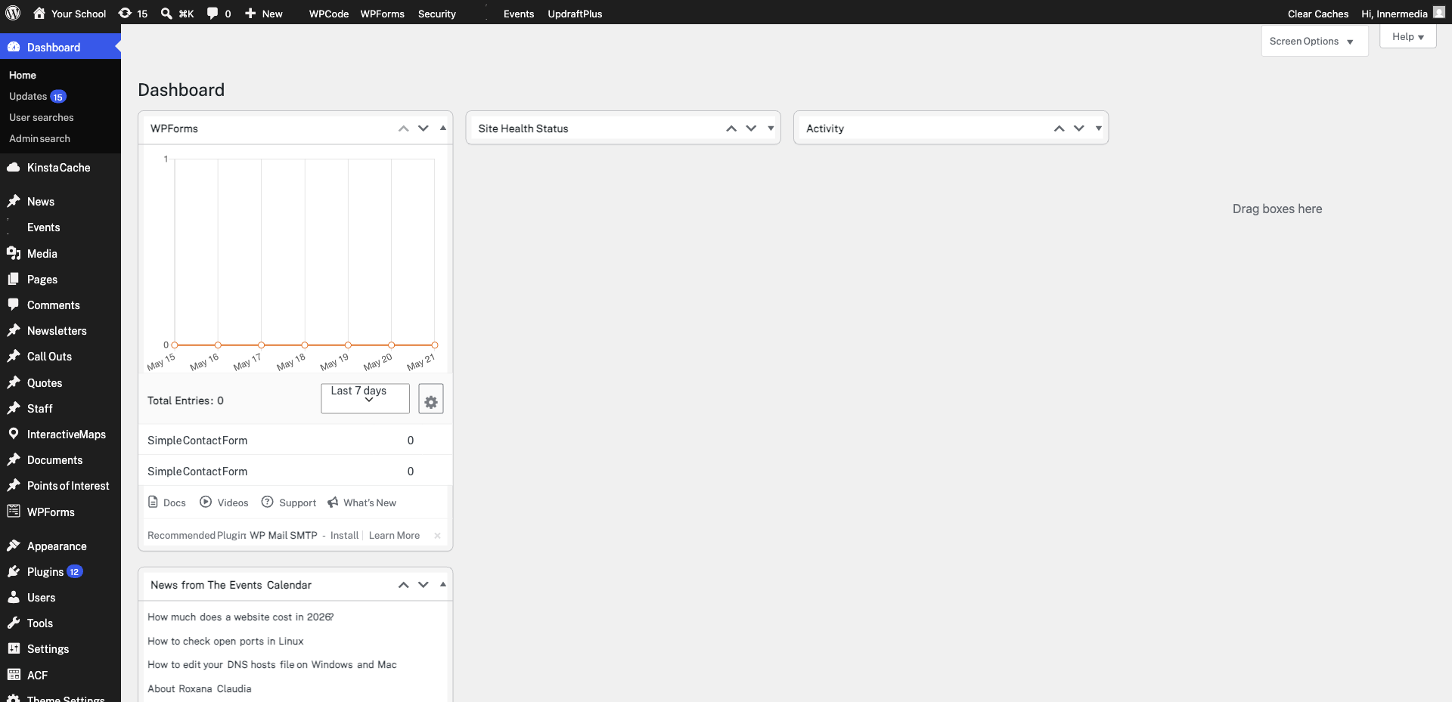Click the Media sidebar icon

(x=14, y=253)
